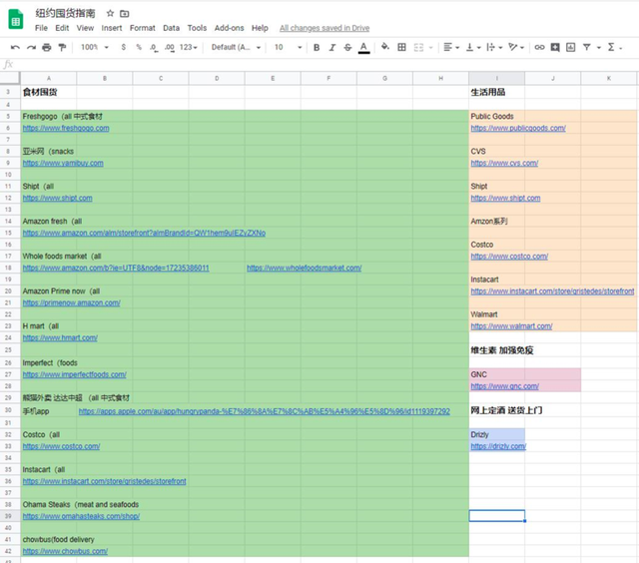Activate the Paint format roller icon
The height and width of the screenshot is (563, 639).
point(62,47)
